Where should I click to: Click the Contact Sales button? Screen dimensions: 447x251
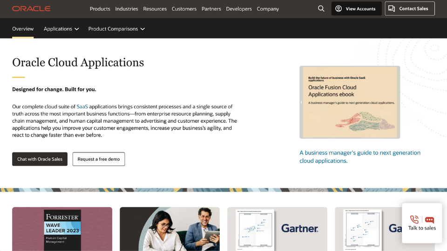coord(410,8)
